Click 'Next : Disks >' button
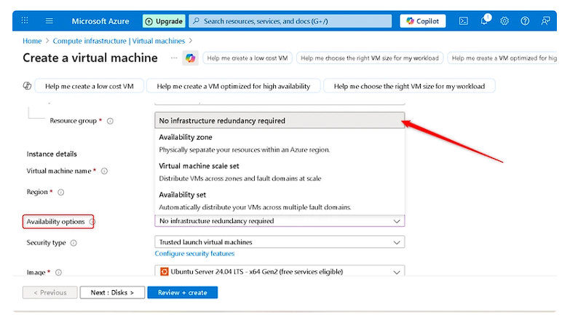Viewport: 570px width, 328px height. coord(112,293)
